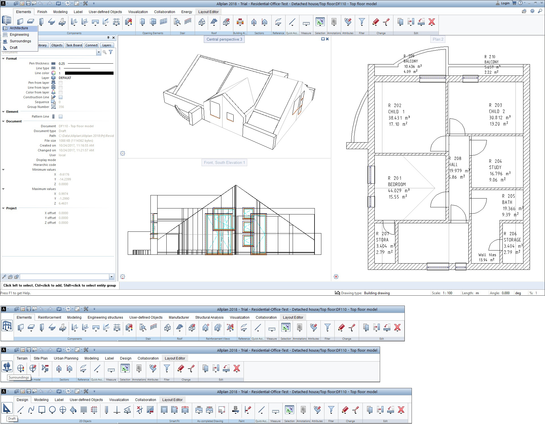Click the command input field at palette bottom
Image resolution: width=545 pixels, height=426 pixels.
click(65, 277)
